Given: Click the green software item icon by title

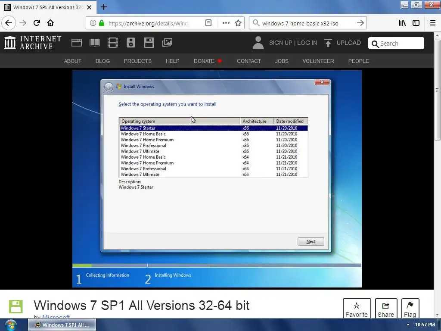Looking at the screenshot, I should tap(16, 306).
